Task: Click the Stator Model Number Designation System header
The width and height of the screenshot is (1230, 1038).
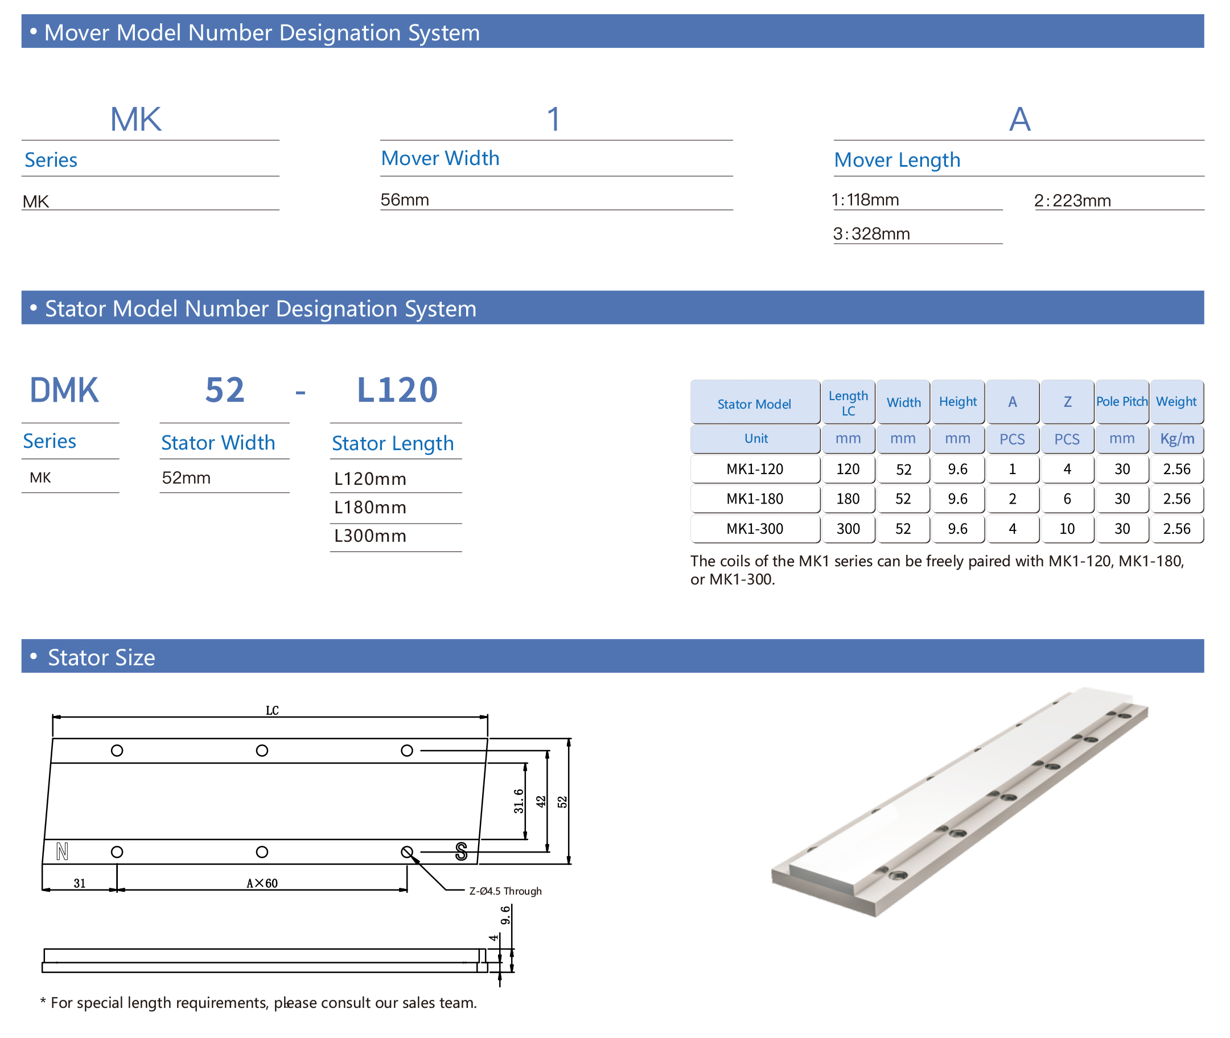Action: coord(260,308)
